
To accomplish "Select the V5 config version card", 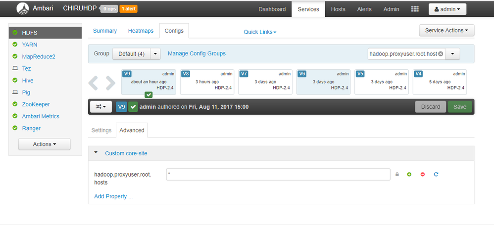I will [x=382, y=82].
